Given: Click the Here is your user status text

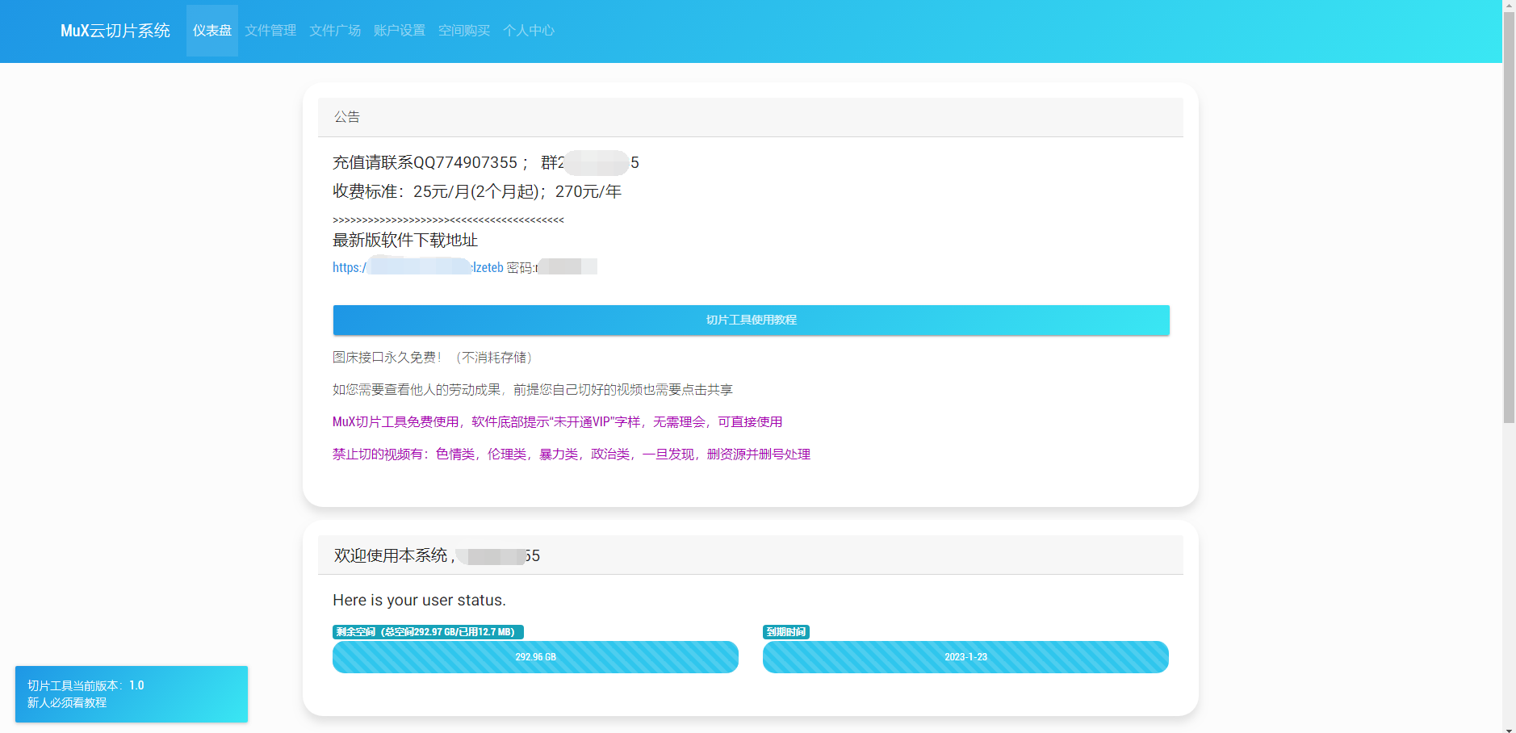Looking at the screenshot, I should click(420, 600).
